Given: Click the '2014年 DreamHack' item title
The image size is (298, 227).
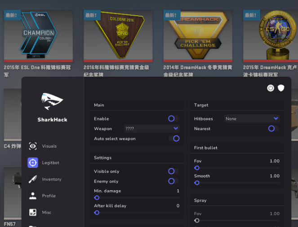Looking at the screenshot, I should coord(198,71).
